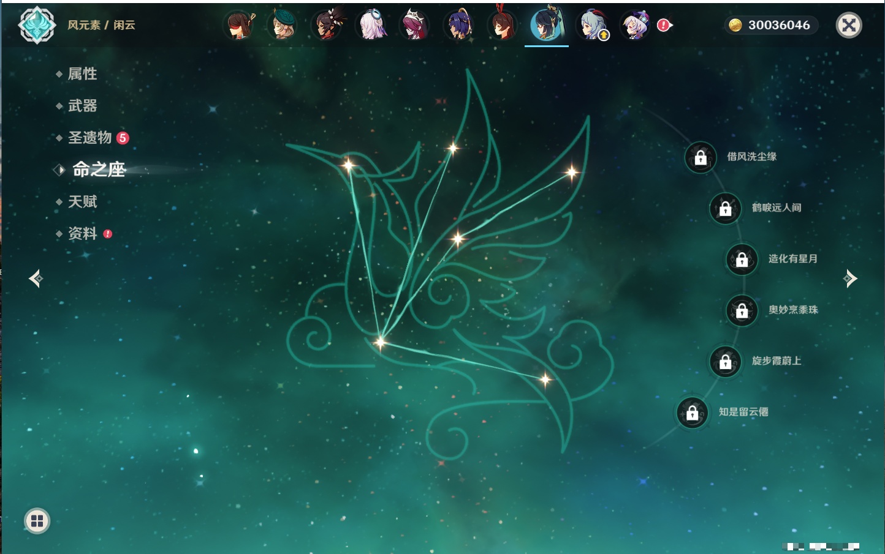Image resolution: width=885 pixels, height=554 pixels.
Task: Click the lock icon beside 旋步霞蔚上
Action: (726, 361)
